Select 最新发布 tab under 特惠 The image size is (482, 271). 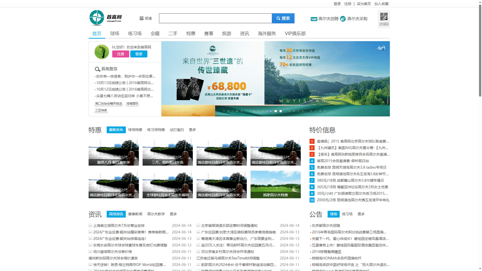(116, 130)
